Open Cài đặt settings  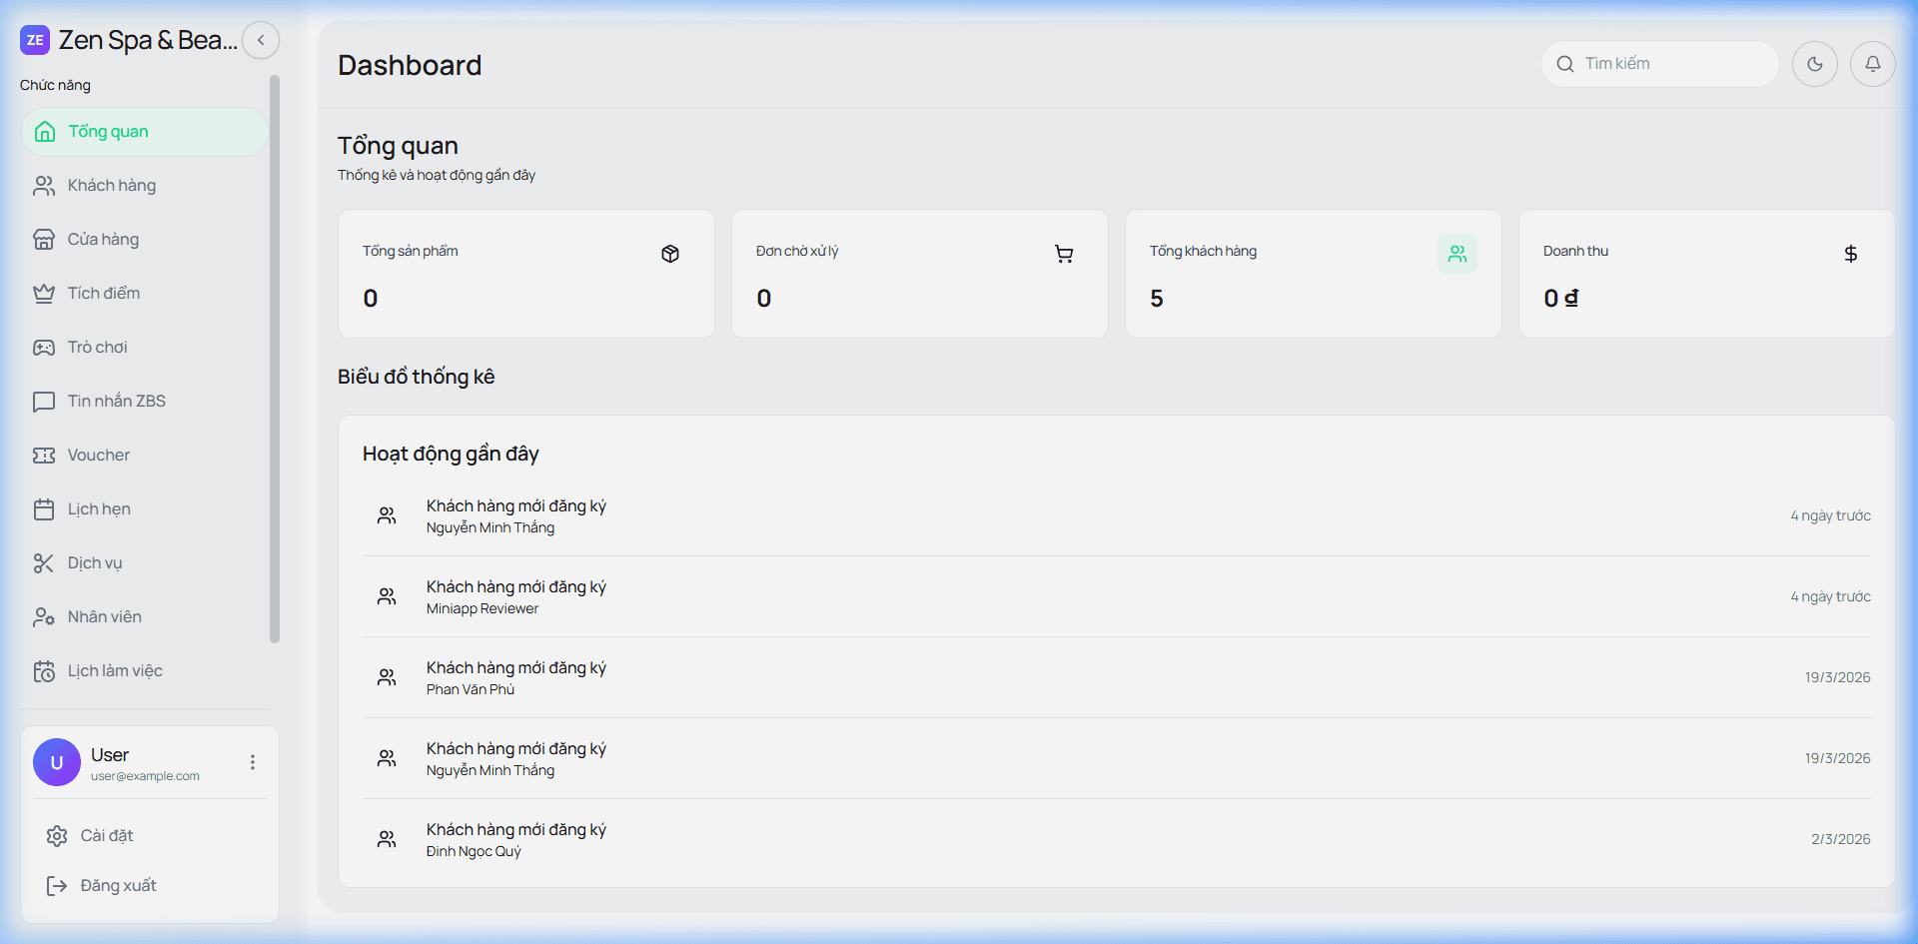[106, 836]
